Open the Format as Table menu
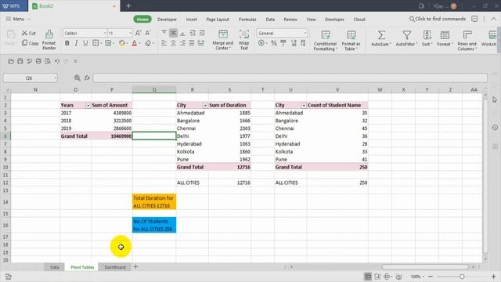The height and width of the screenshot is (282, 501). coord(351,40)
